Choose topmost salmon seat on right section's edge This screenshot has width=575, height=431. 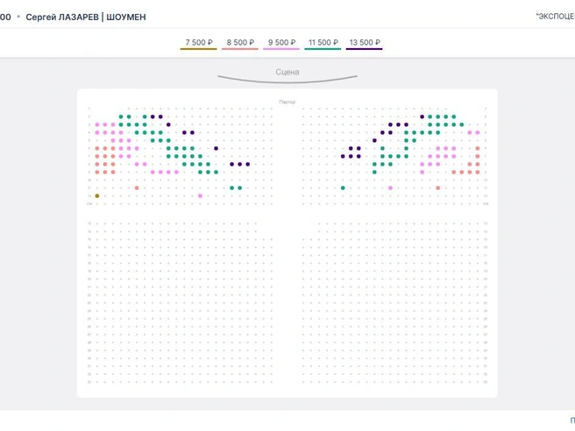click(x=478, y=148)
